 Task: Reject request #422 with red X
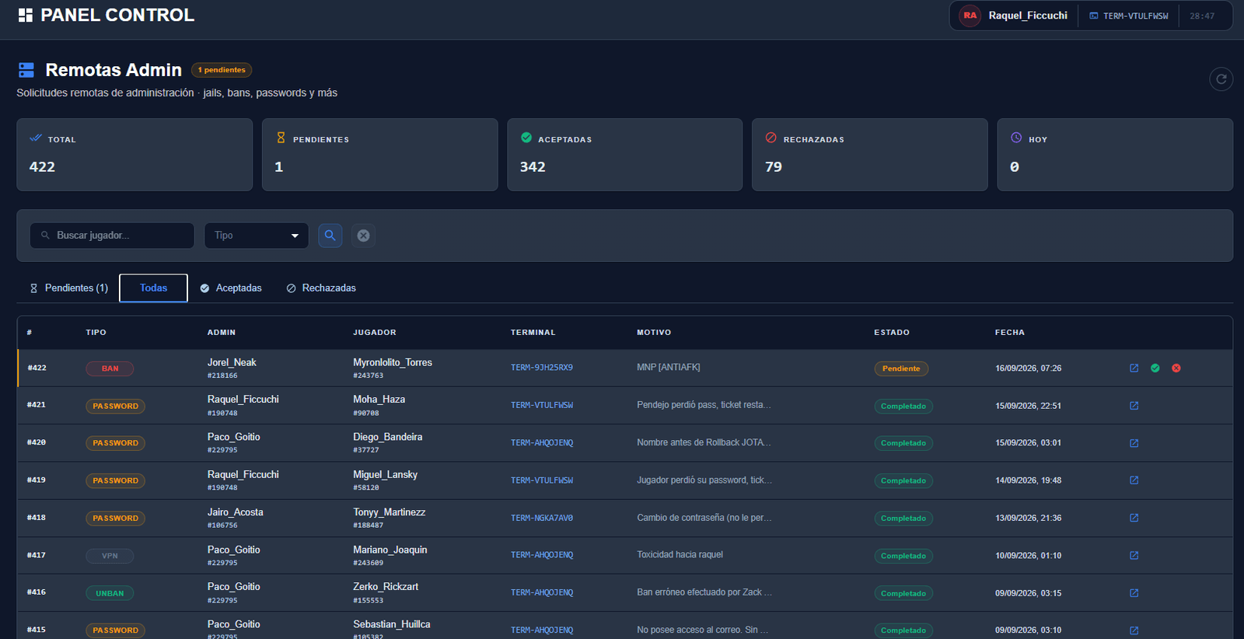[x=1176, y=368]
